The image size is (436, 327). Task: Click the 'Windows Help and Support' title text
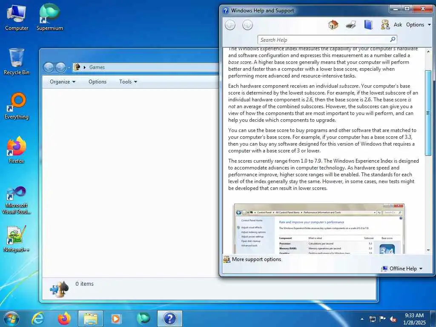click(x=262, y=11)
